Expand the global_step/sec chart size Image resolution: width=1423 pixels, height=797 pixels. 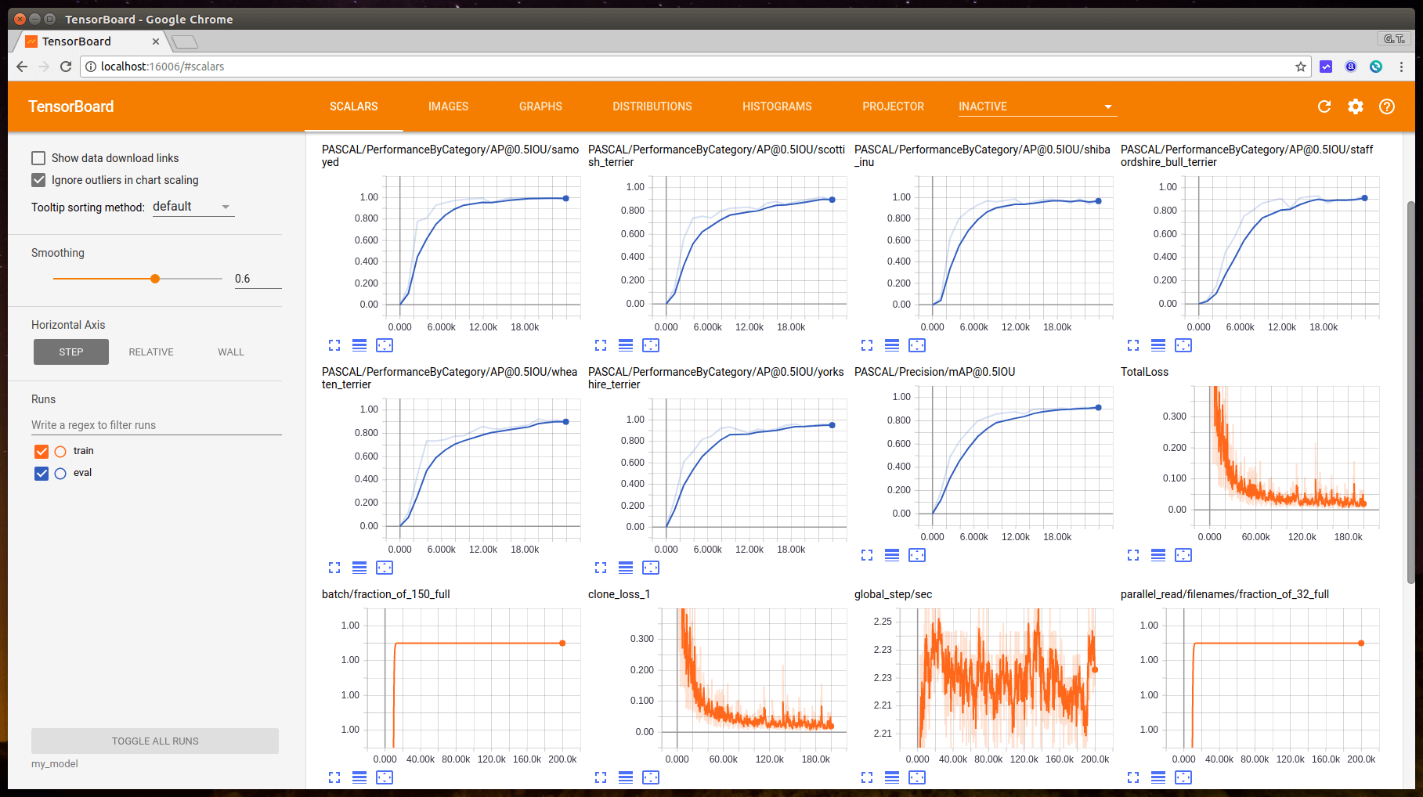point(867,777)
